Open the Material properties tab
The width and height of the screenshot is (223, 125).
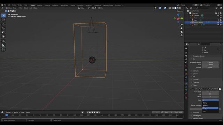point(186,93)
